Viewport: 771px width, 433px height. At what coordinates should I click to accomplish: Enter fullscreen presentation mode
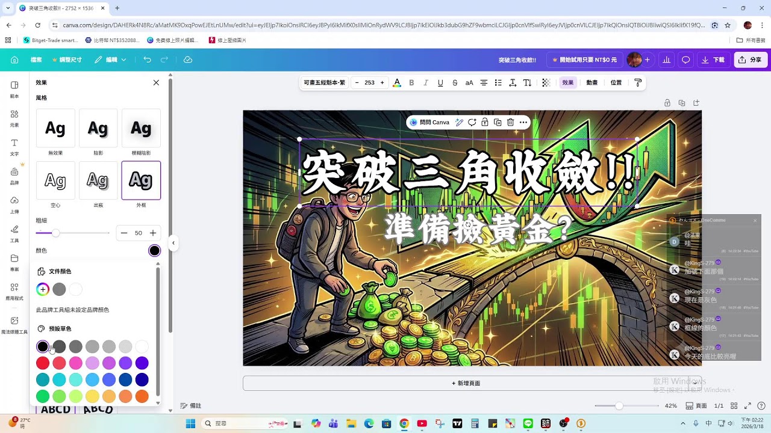(748, 406)
